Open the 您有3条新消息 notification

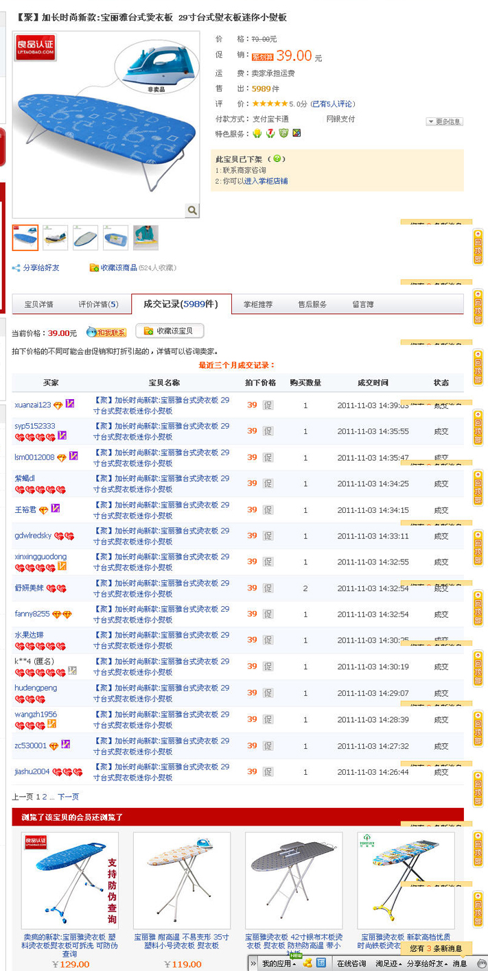tap(436, 949)
